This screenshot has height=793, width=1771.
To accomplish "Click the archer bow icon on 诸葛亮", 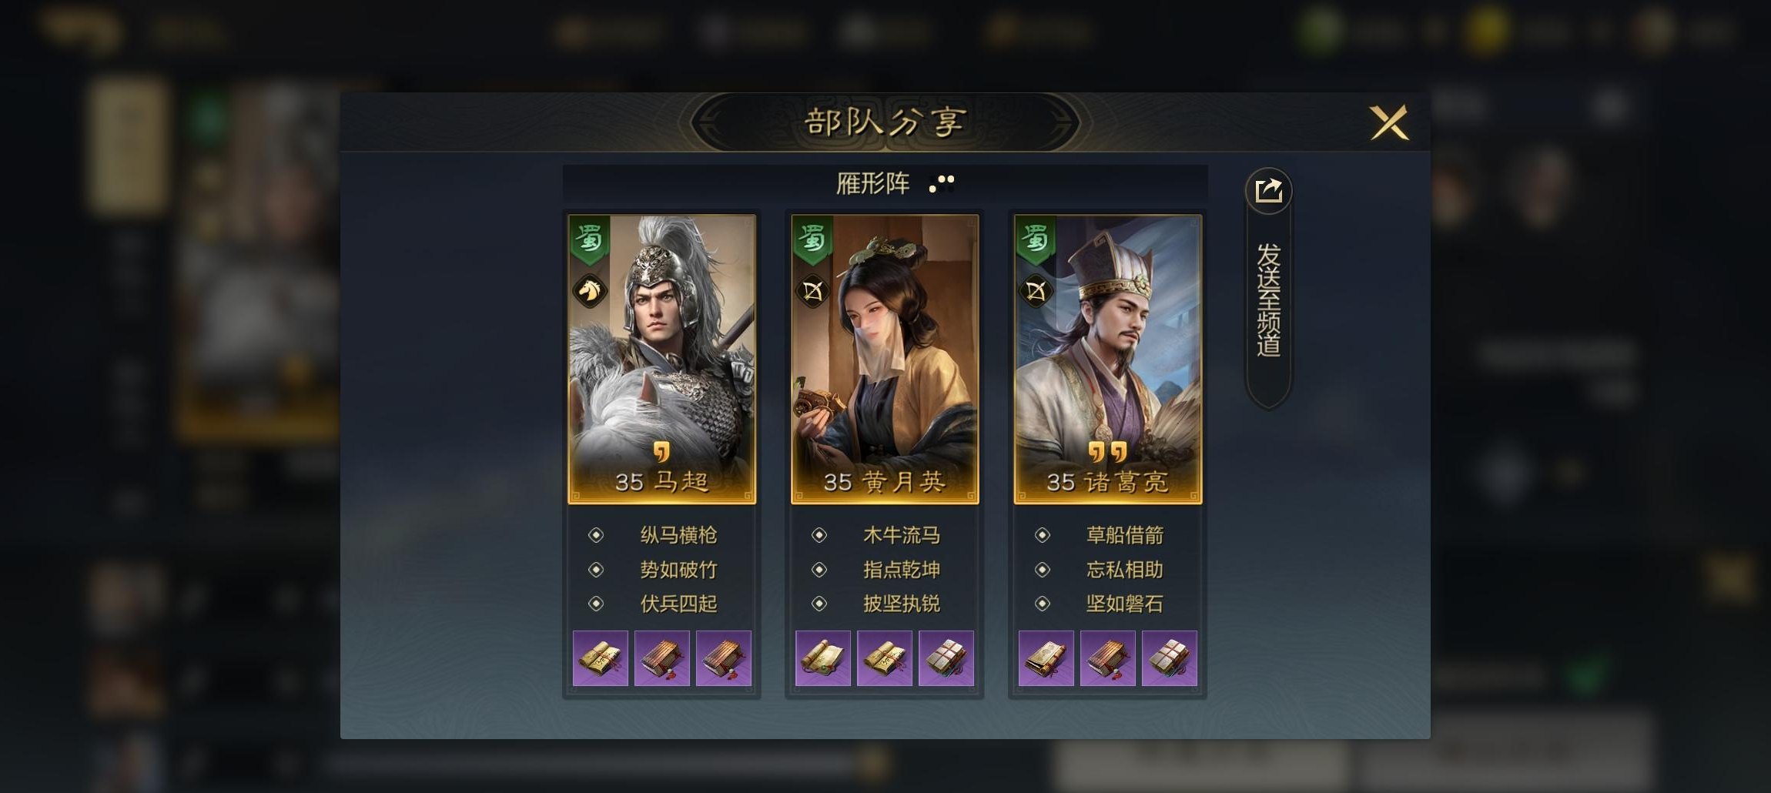I will click(1036, 291).
